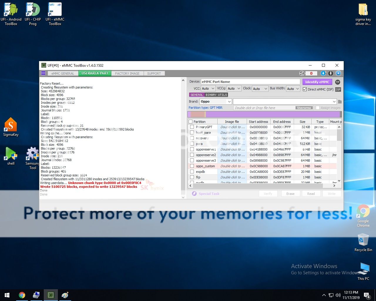This screenshot has height=301, width=376.
Task: Open UFI - CHIP Prog desktop shortcut
Action: [33, 14]
